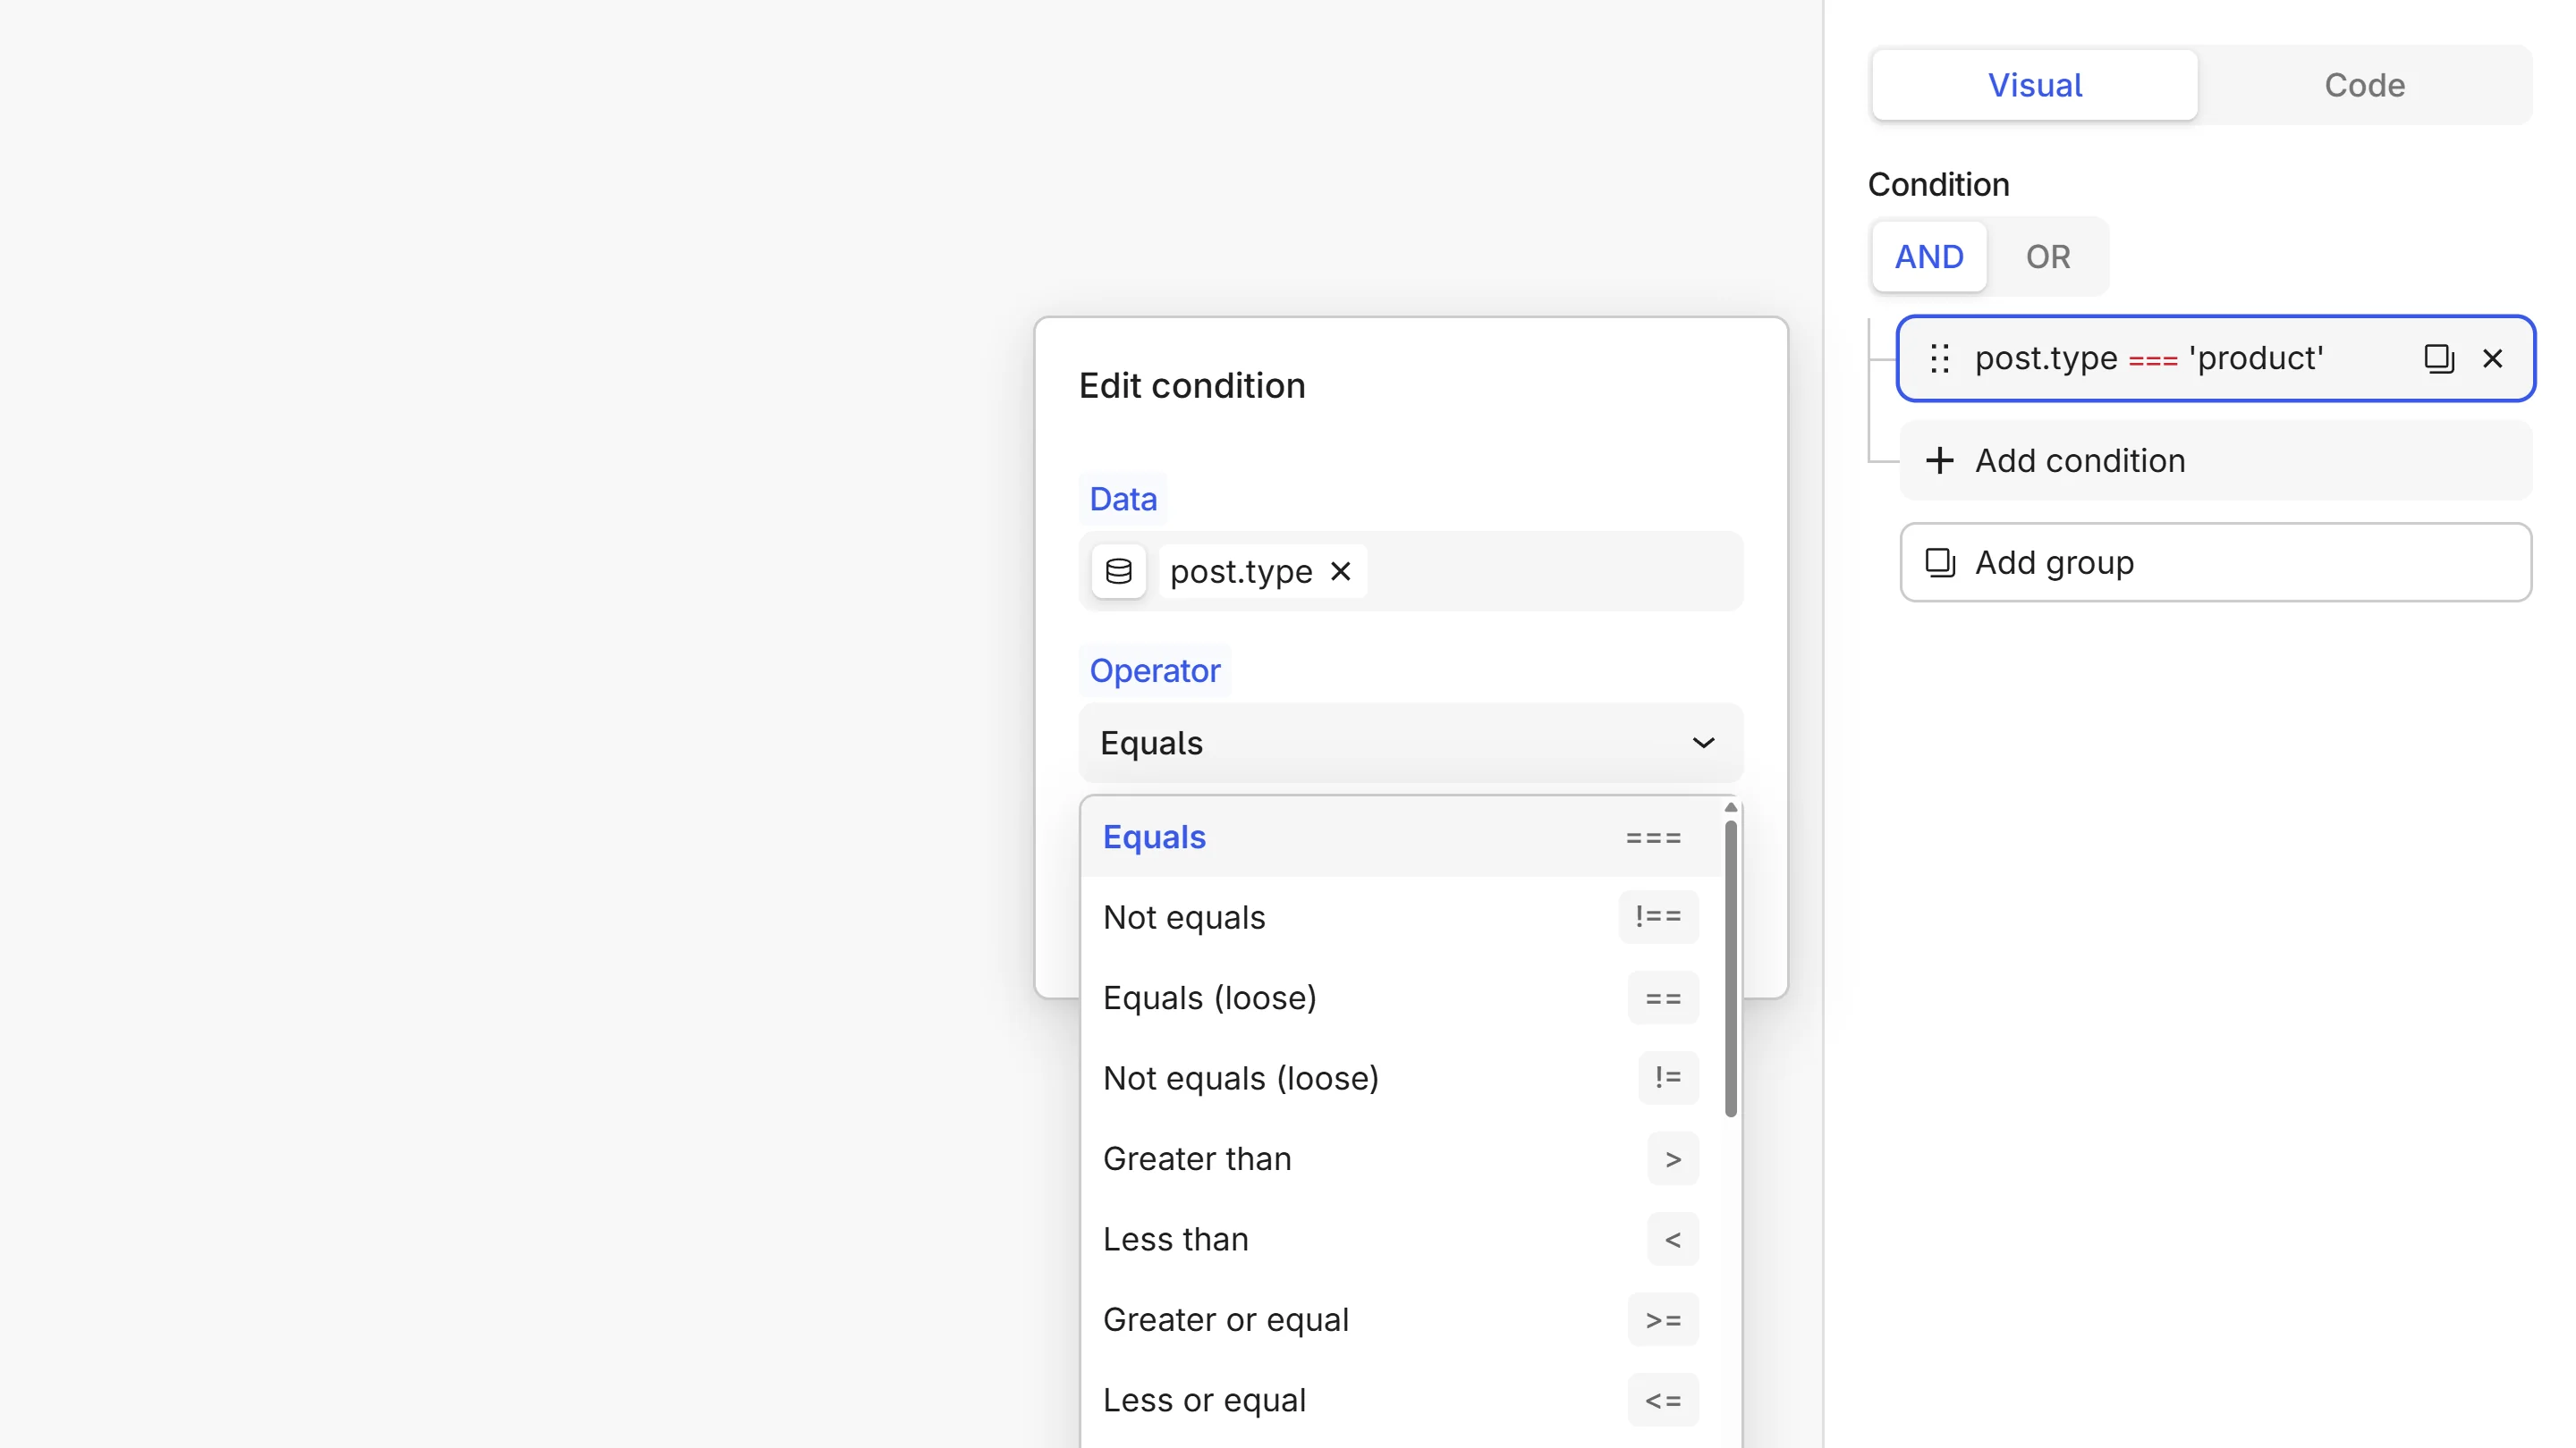Click the === symbol beside Equals
The width and height of the screenshot is (2576, 1448).
pyautogui.click(x=1653, y=838)
